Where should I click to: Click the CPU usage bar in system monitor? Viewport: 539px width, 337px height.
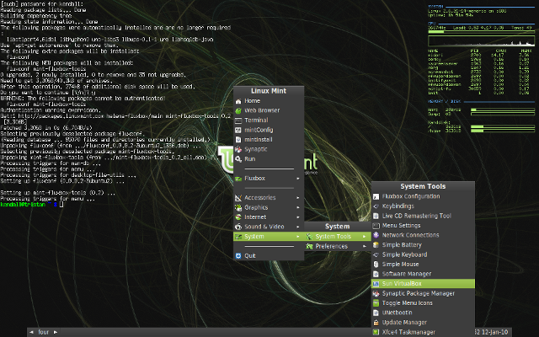[481, 32]
